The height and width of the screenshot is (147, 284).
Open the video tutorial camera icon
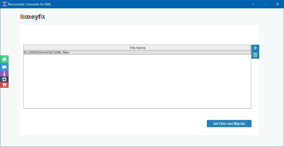[4, 67]
